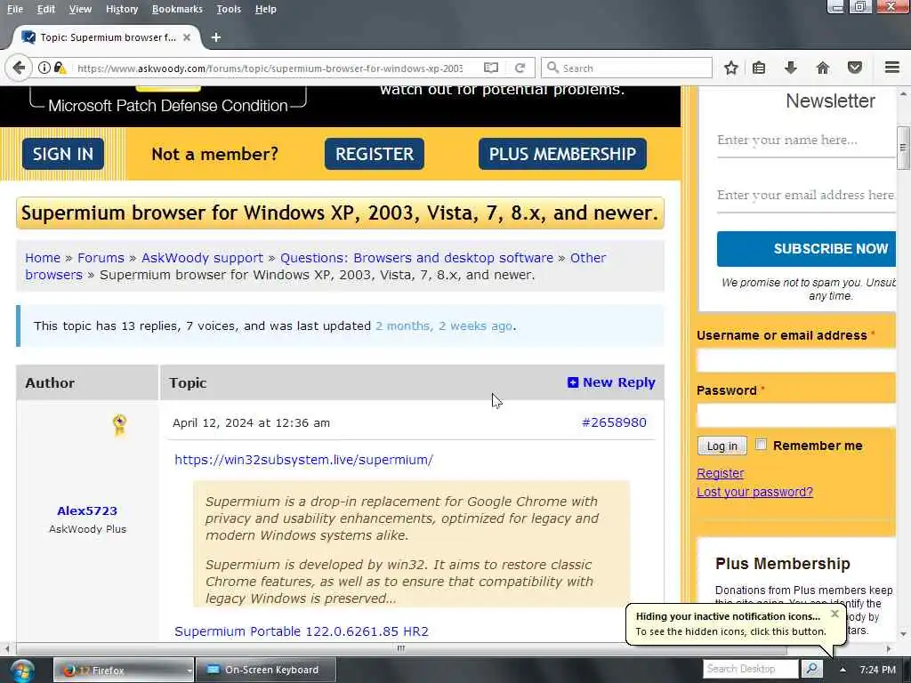Click the Password input field
The width and height of the screenshot is (911, 683).
pos(796,415)
